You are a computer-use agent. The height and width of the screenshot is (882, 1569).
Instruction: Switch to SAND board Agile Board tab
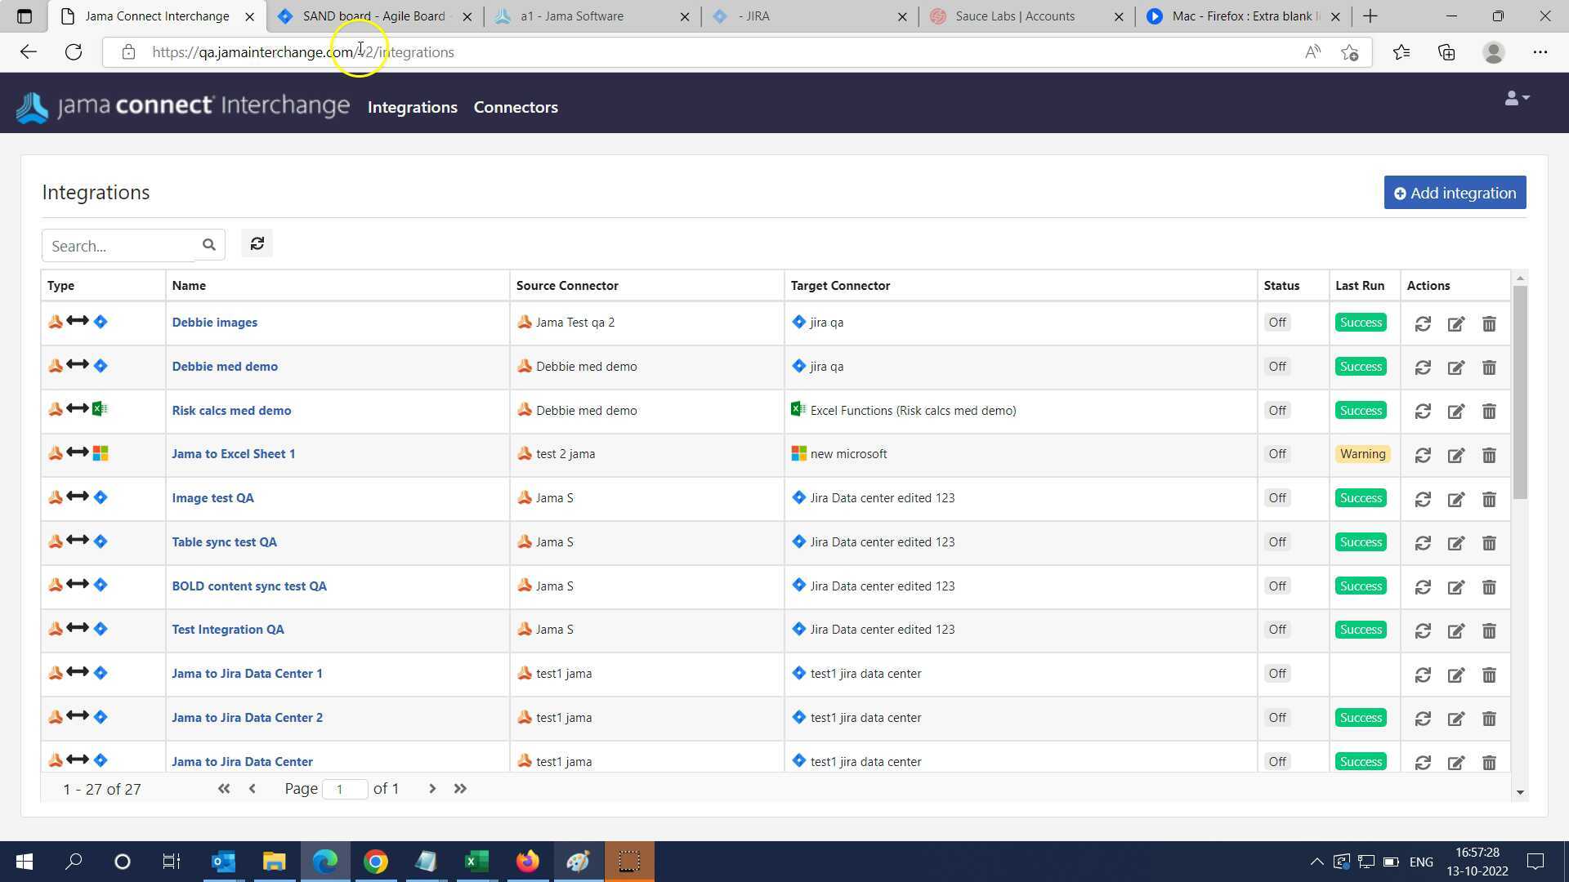point(374,16)
